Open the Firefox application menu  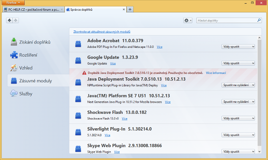point(13,2)
